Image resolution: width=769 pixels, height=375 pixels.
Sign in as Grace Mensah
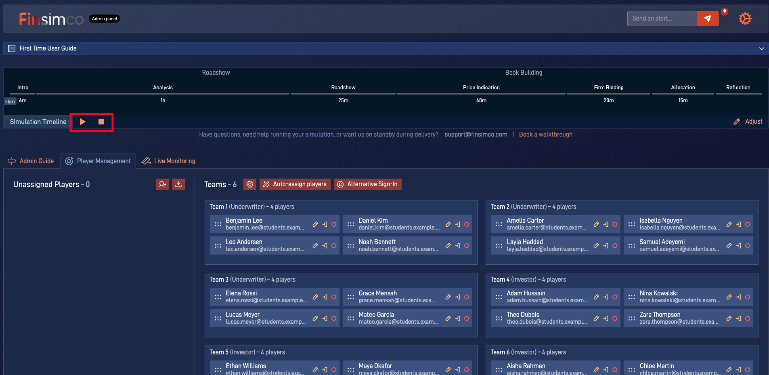pos(457,297)
